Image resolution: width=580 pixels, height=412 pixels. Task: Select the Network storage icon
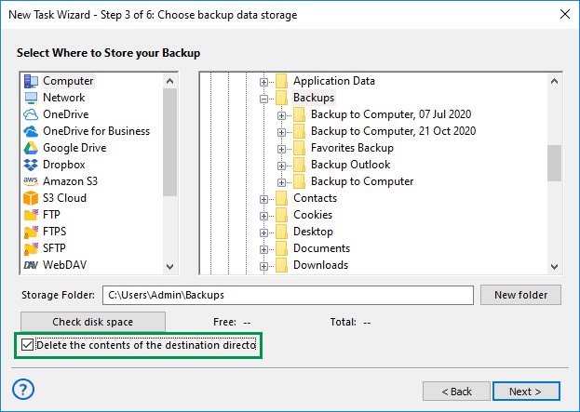(x=31, y=98)
